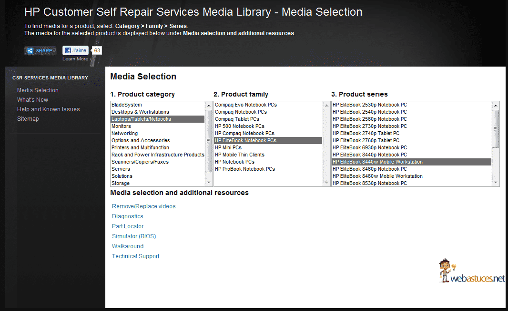The height and width of the screenshot is (311, 508).
Task: Select HP EliteBook 8460p Notebook PC
Action: click(x=411, y=169)
